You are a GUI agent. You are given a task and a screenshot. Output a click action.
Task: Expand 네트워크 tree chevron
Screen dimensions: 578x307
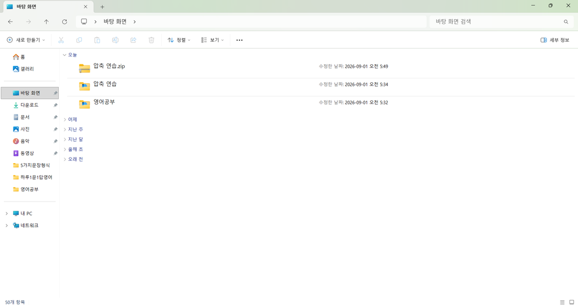(7, 226)
